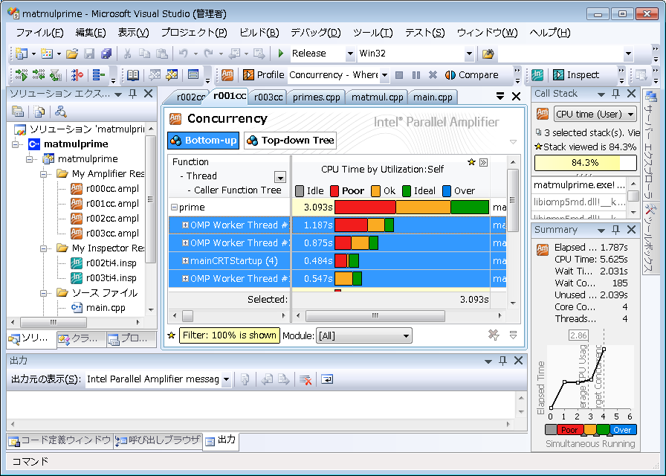Pin the Call Stack panel

click(x=616, y=94)
